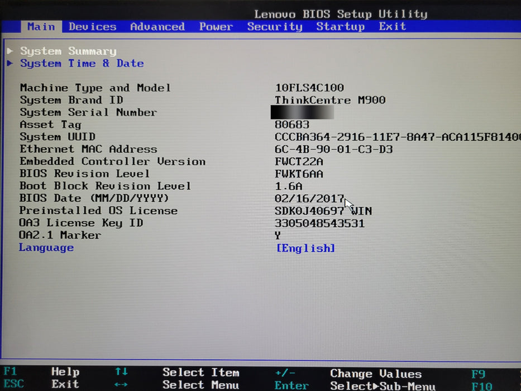521x391 pixels.
Task: Click the F10 key hint
Action: [x=482, y=387]
